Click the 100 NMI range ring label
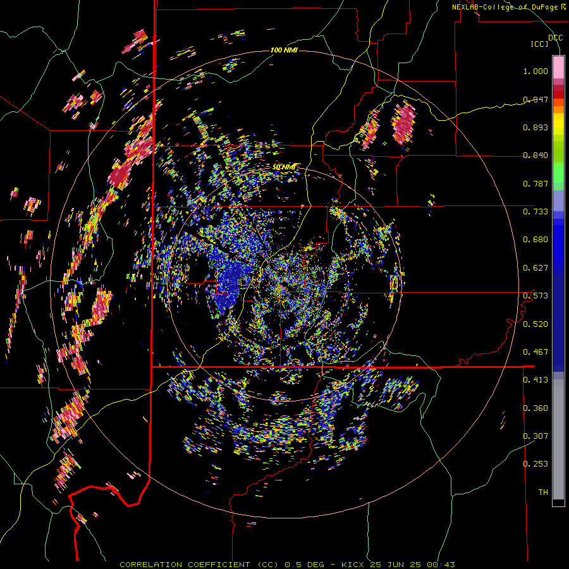Viewport: 569px width, 569px height. (284, 50)
